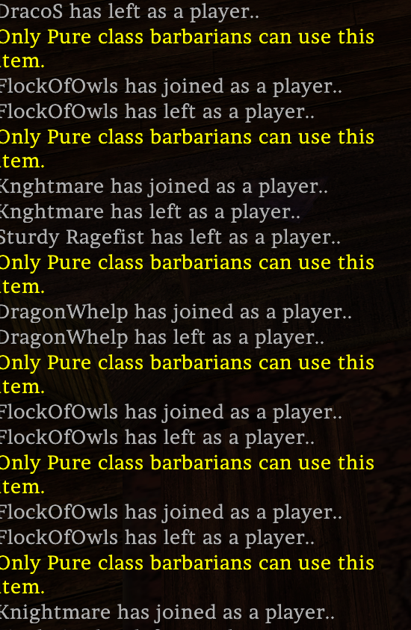The image size is (411, 630).
Task: Click yellow barbarian warning right after DracoS left
Action: pyautogui.click(x=188, y=49)
